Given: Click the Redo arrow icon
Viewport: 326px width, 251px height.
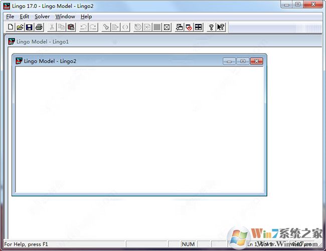Looking at the screenshot, I should tap(93, 27).
